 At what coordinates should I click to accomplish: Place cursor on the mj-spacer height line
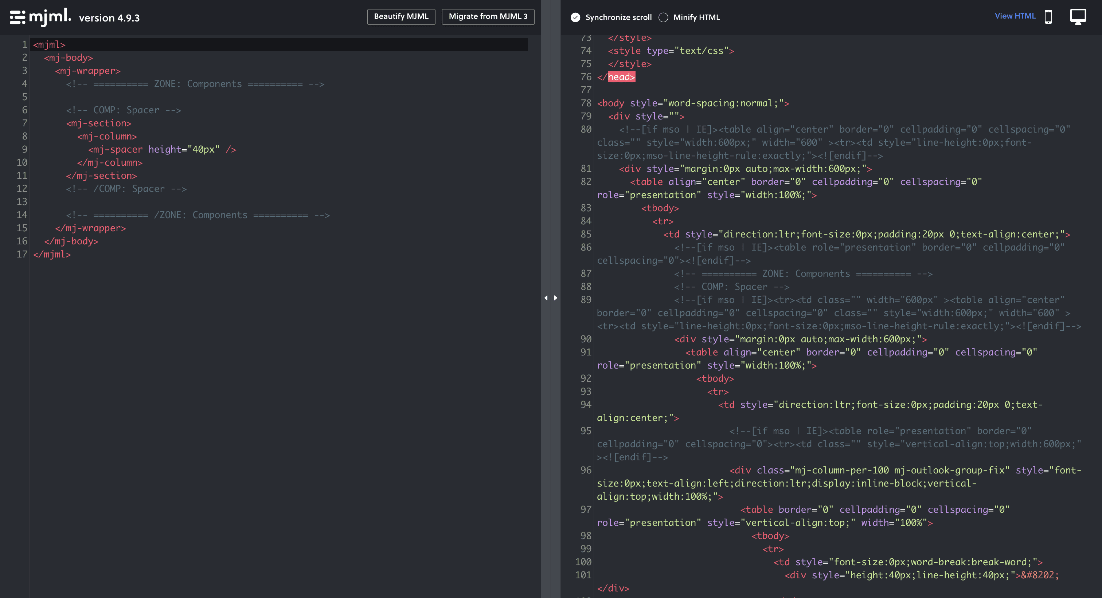coord(162,150)
